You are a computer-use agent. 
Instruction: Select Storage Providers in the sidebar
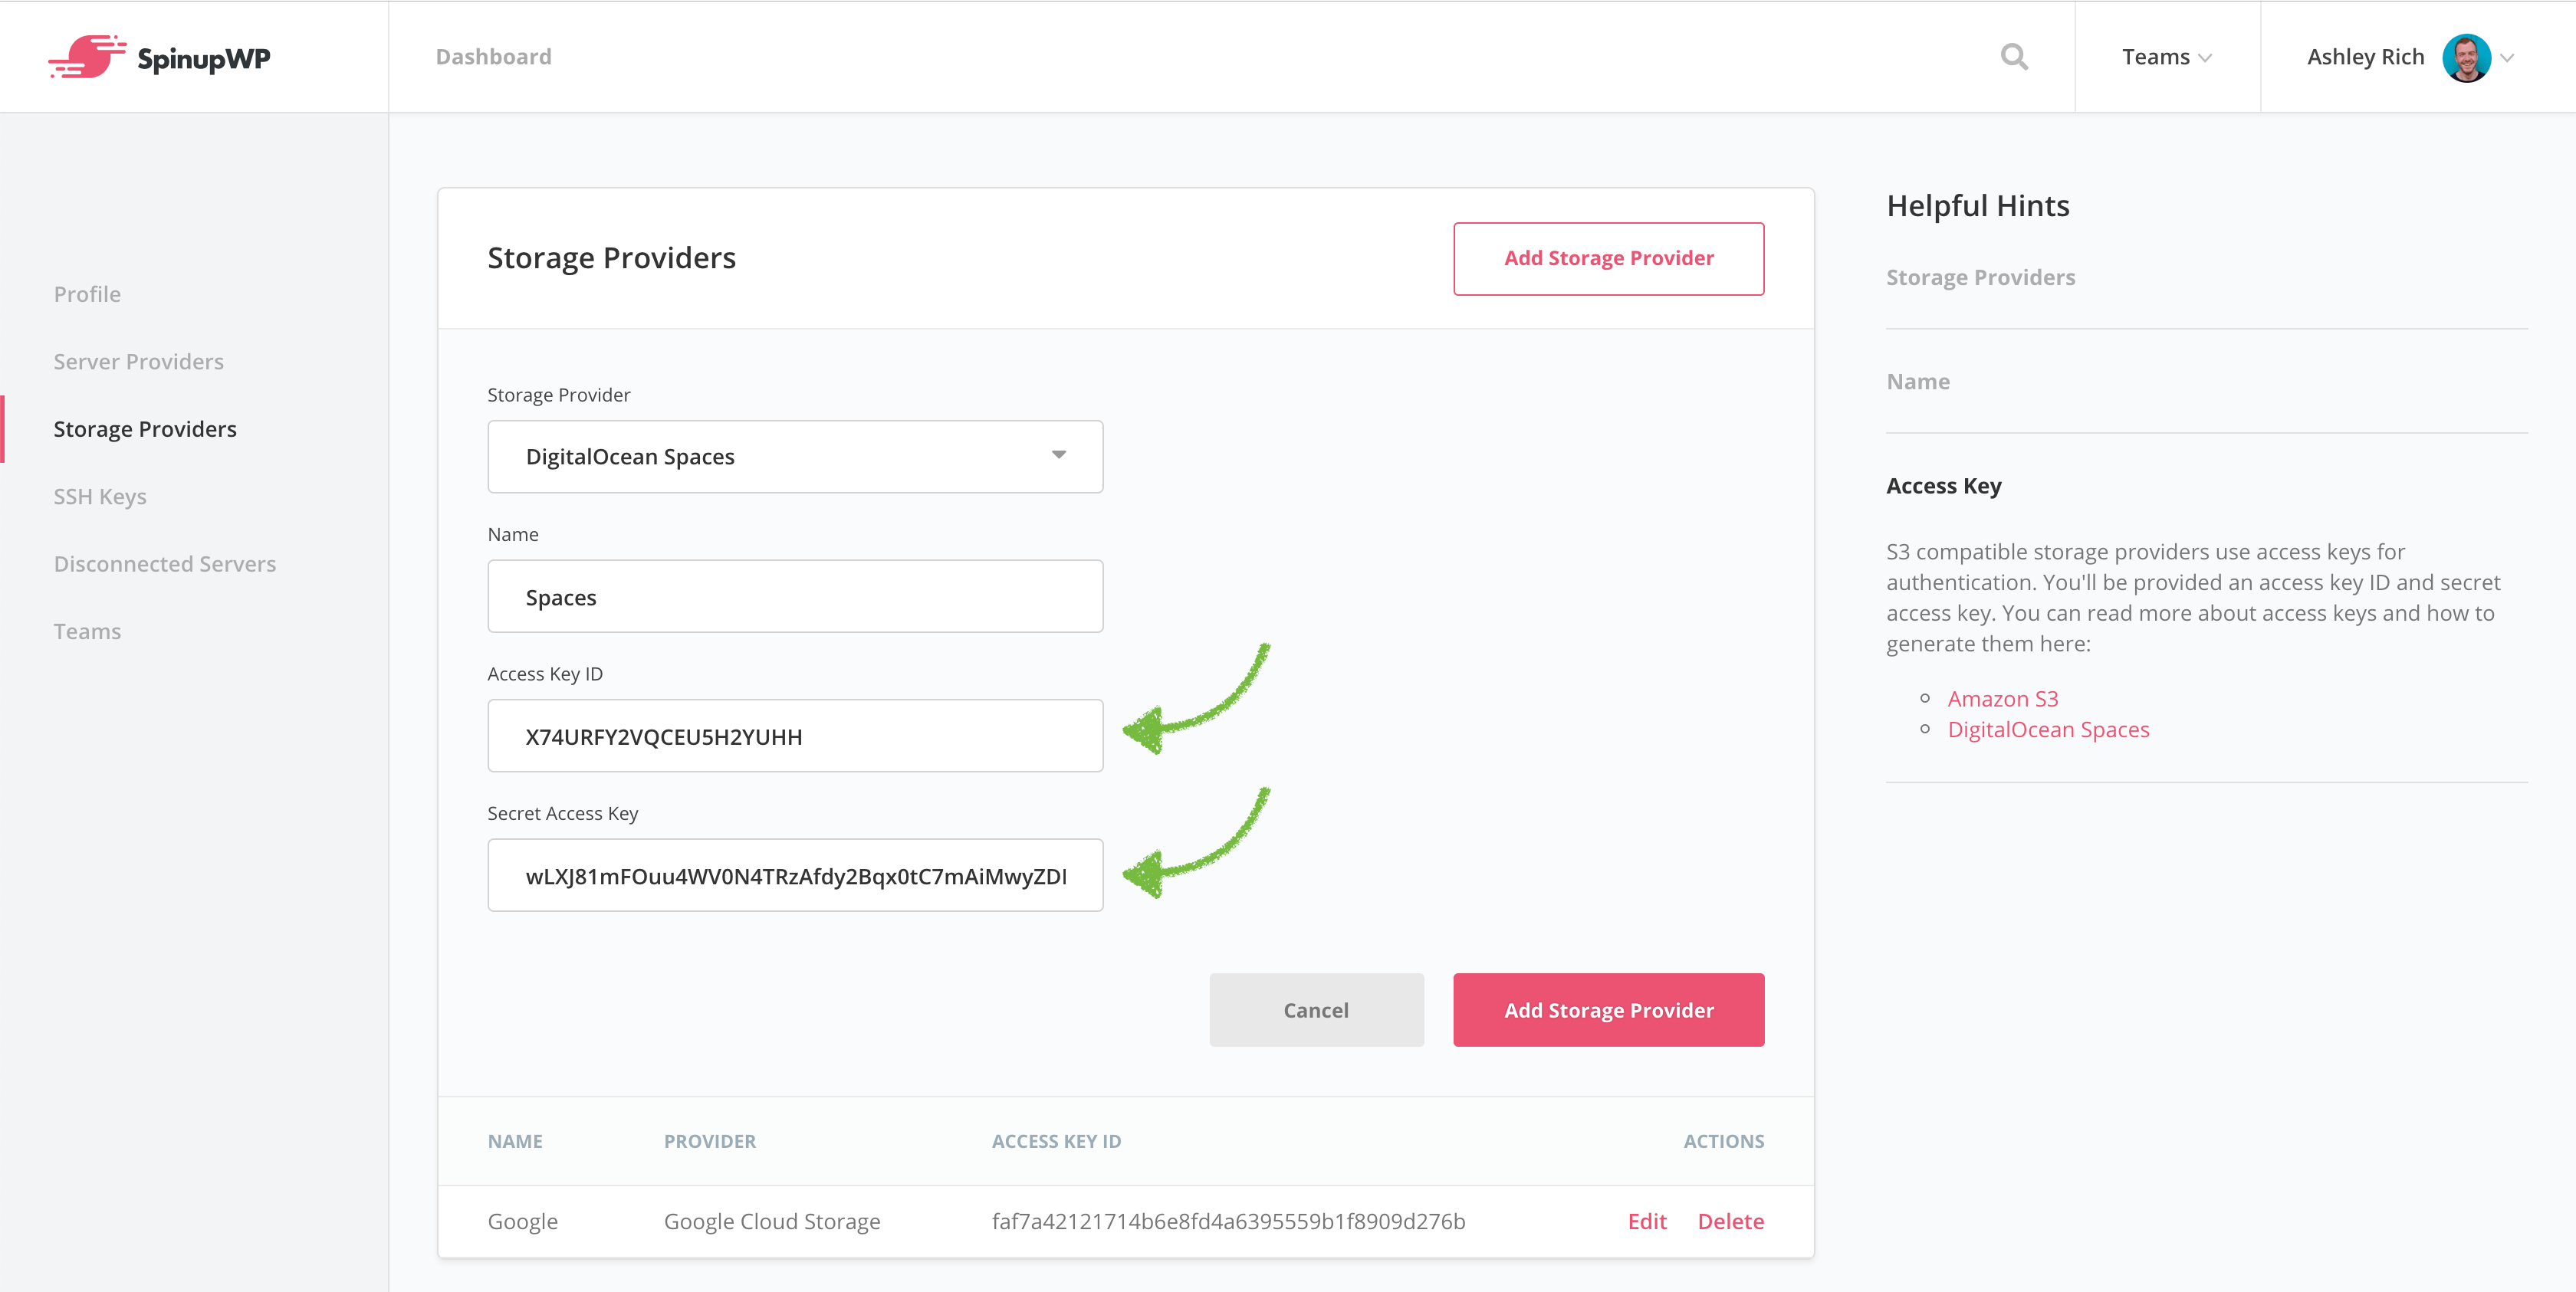tap(145, 428)
